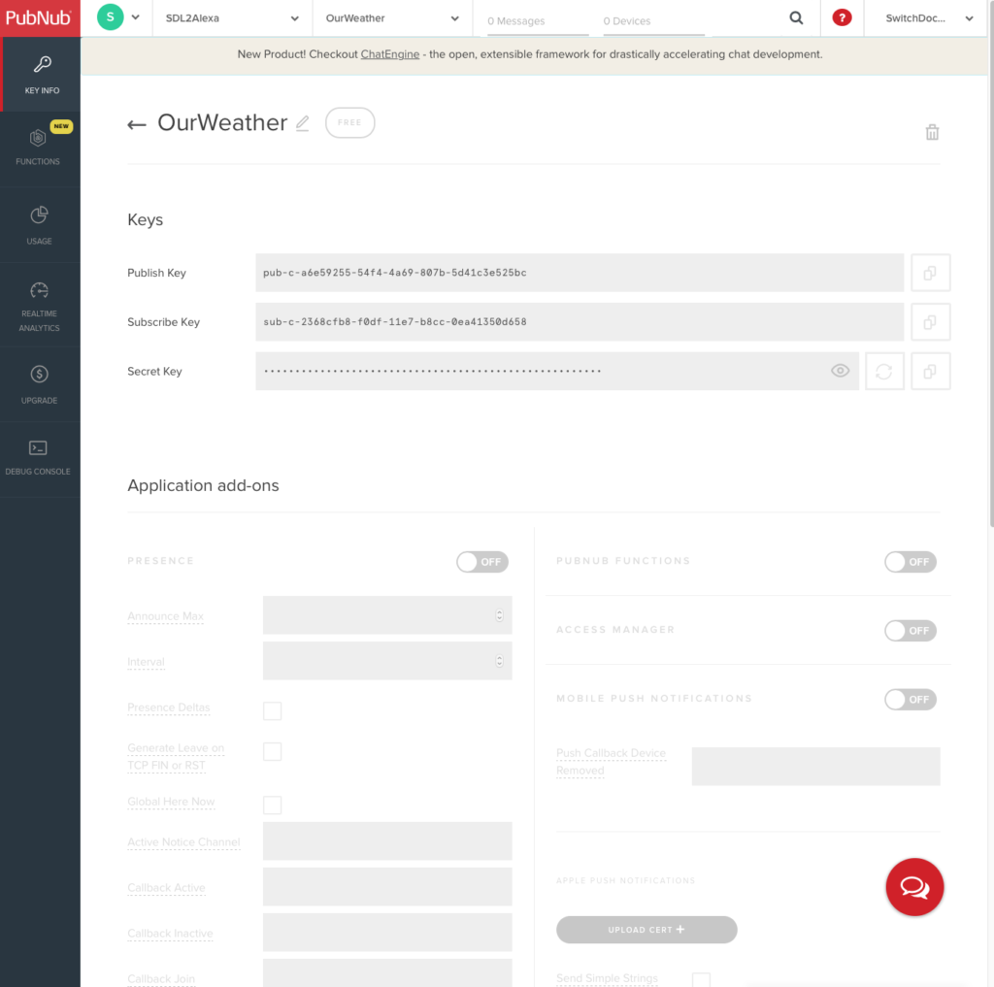This screenshot has height=987, width=994.
Task: Click Push Callback Device Removed label
Action: [x=612, y=762]
